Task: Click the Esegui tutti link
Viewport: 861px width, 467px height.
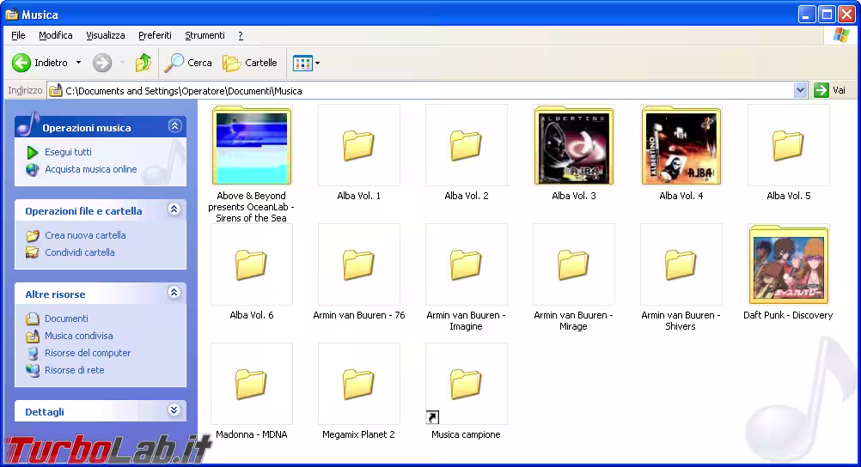Action: click(x=68, y=152)
